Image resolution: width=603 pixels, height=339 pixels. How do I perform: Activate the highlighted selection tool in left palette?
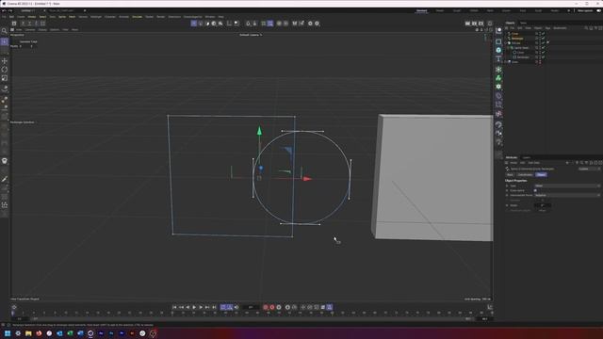tap(5, 41)
